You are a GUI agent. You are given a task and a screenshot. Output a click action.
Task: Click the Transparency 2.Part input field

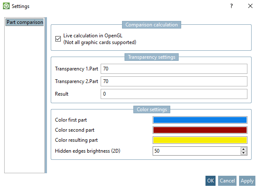tap(174, 81)
